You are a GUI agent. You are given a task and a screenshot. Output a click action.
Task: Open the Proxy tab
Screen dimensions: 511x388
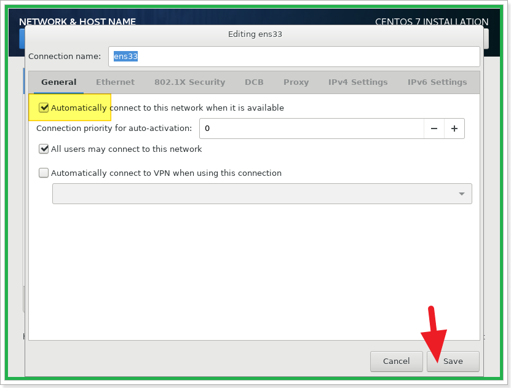click(296, 82)
